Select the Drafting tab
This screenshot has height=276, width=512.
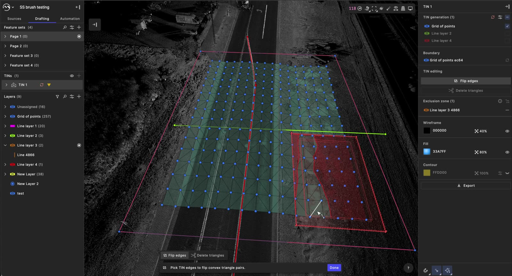click(42, 19)
